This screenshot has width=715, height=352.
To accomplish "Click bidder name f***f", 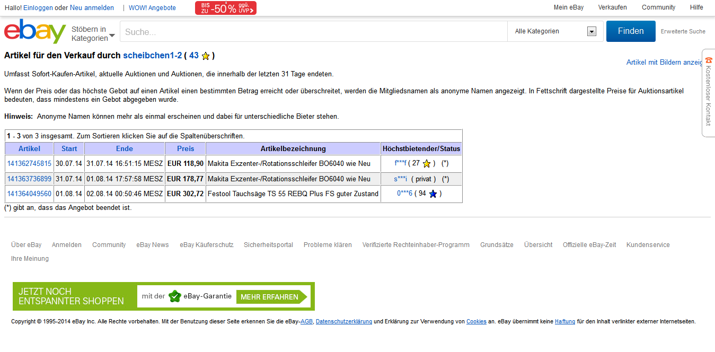I will 401,163.
